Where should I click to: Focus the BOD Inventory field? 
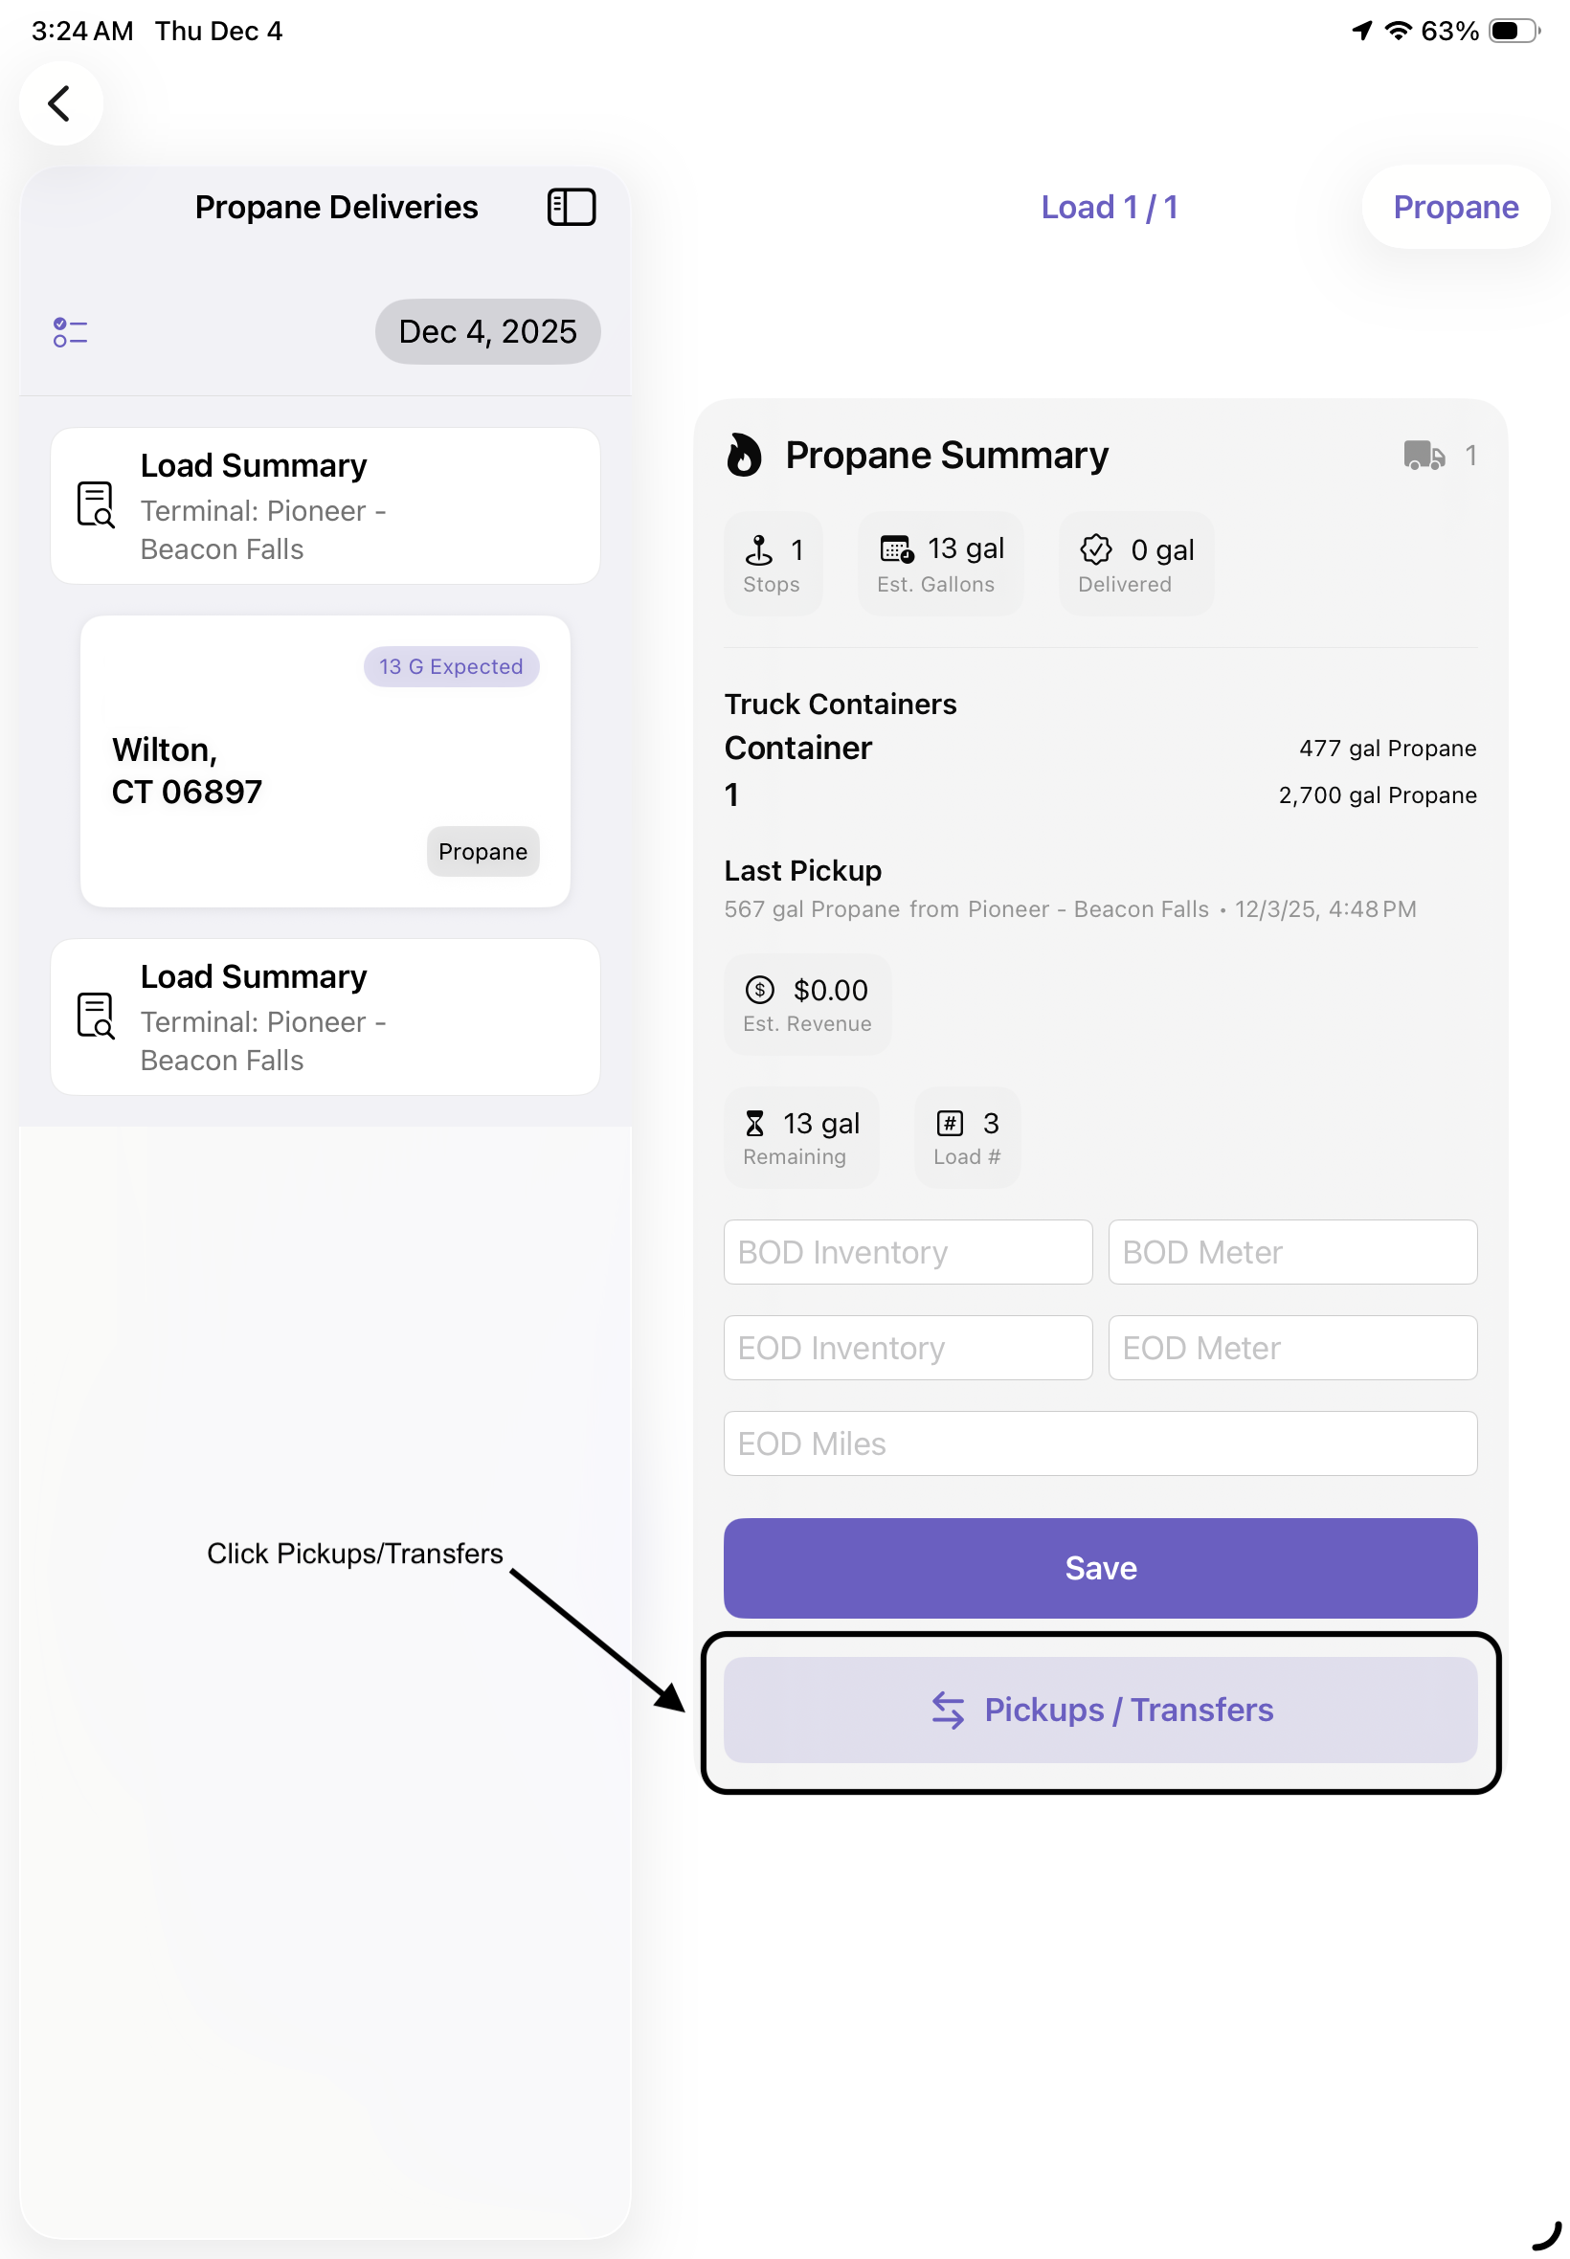[x=907, y=1252]
